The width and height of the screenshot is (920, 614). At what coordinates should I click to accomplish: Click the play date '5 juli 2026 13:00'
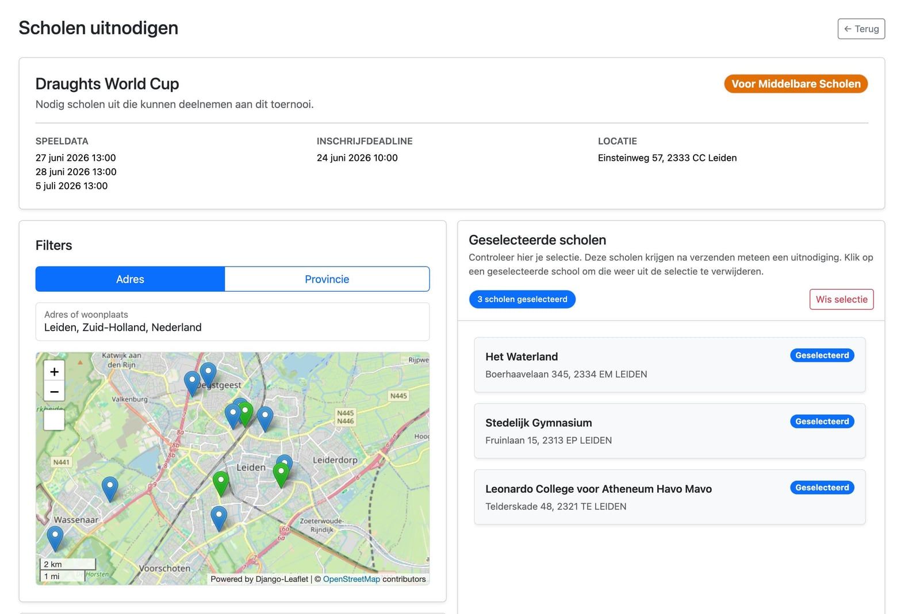(x=72, y=186)
